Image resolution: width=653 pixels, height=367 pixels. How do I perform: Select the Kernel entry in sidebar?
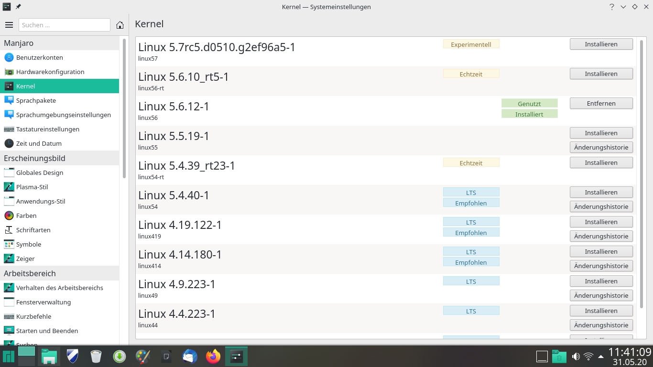pos(59,86)
